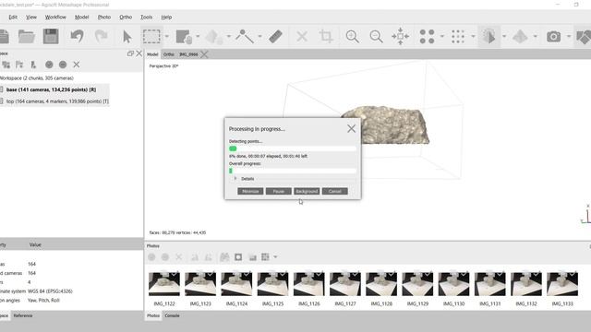Open the Tools menu

[x=146, y=18]
